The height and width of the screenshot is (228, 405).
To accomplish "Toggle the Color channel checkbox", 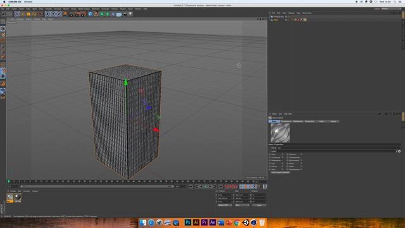I will pyautogui.click(x=282, y=155).
